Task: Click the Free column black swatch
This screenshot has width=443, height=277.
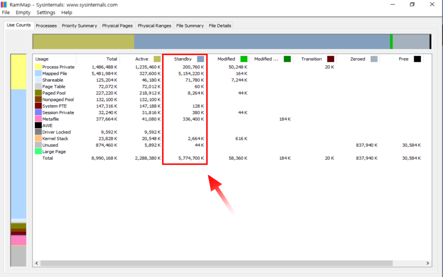Action: pos(417,59)
